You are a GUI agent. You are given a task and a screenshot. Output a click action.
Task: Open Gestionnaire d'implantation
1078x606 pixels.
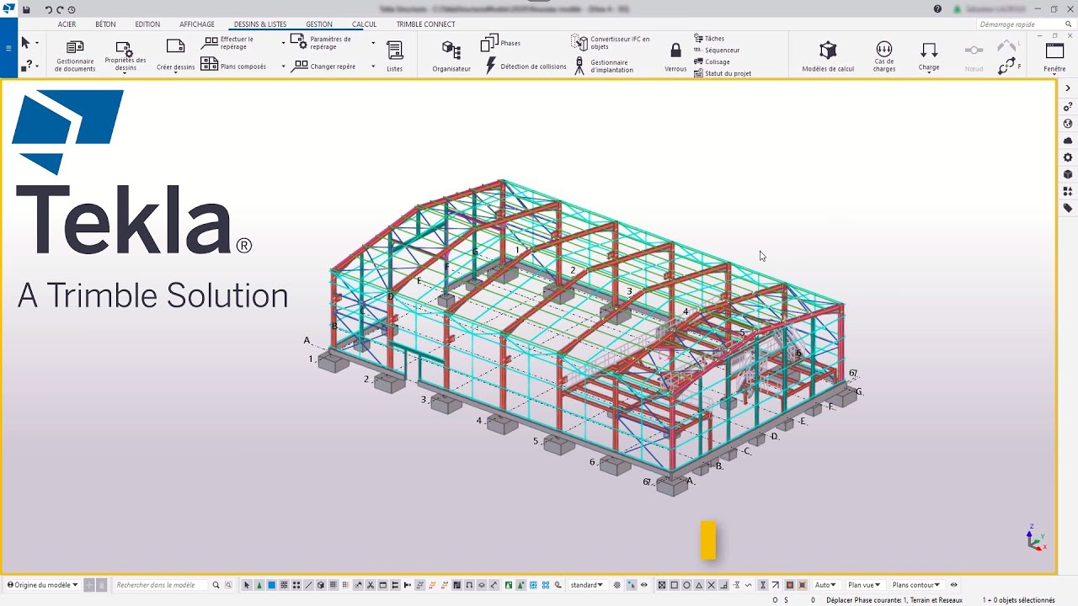pyautogui.click(x=603, y=66)
